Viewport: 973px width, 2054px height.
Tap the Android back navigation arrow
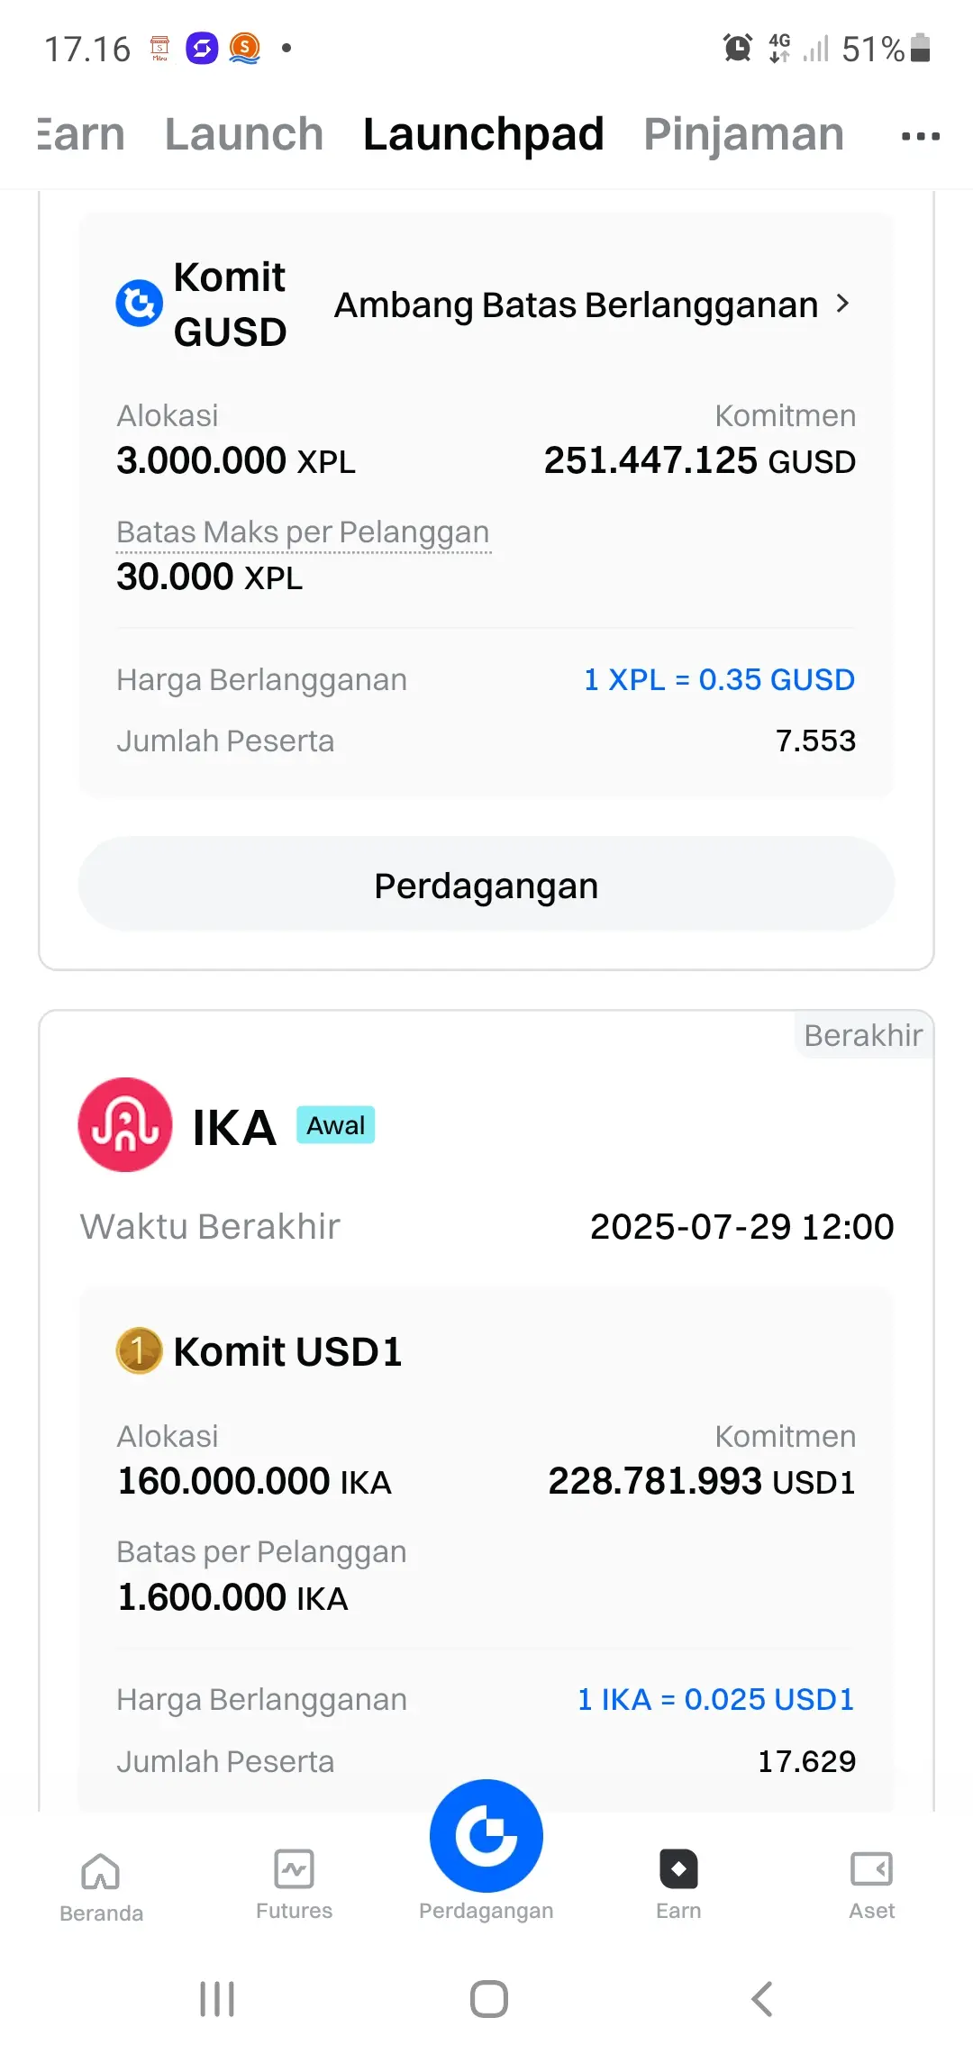coord(762,1998)
